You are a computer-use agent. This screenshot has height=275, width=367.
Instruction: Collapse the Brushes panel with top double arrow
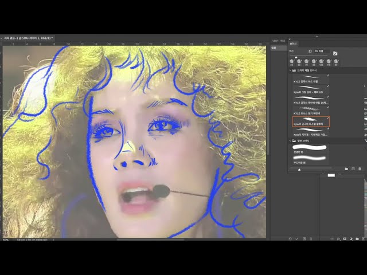coord(317,37)
